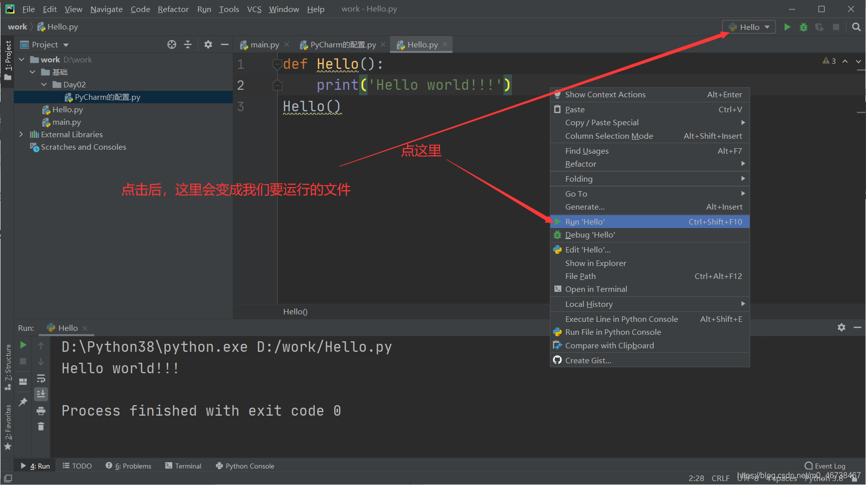
Task: Fold the def Hello function in gutter
Action: point(277,64)
